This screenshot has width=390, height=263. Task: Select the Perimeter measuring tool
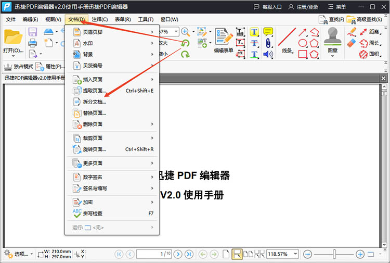click(370, 43)
